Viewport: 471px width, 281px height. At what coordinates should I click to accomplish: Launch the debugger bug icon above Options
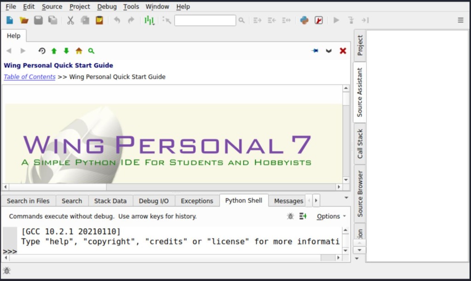coord(290,216)
